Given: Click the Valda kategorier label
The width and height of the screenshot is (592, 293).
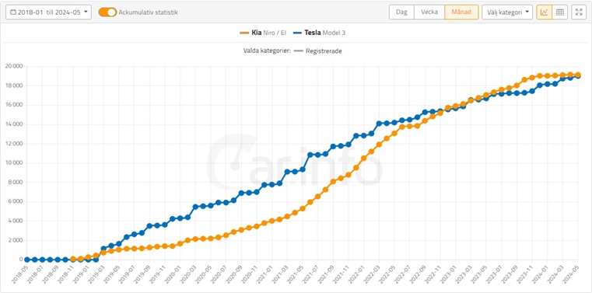Looking at the screenshot, I should pyautogui.click(x=267, y=51).
